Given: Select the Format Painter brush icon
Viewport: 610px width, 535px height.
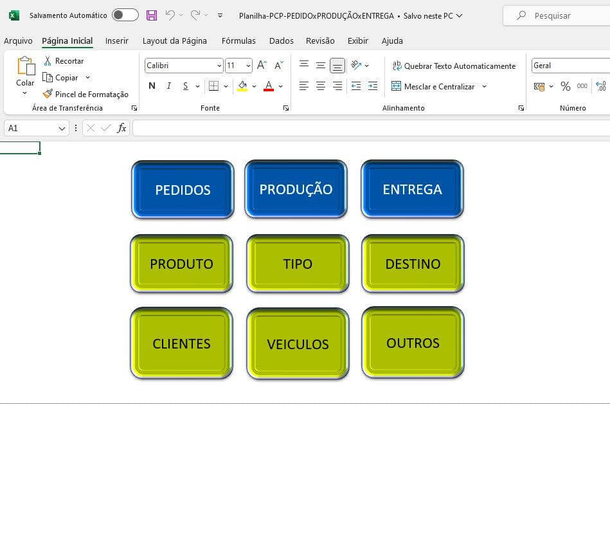Looking at the screenshot, I should point(48,94).
